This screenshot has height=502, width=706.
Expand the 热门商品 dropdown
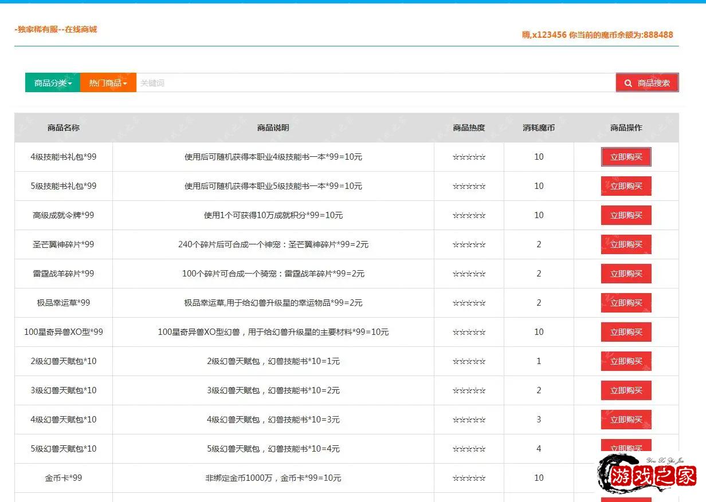coord(108,83)
